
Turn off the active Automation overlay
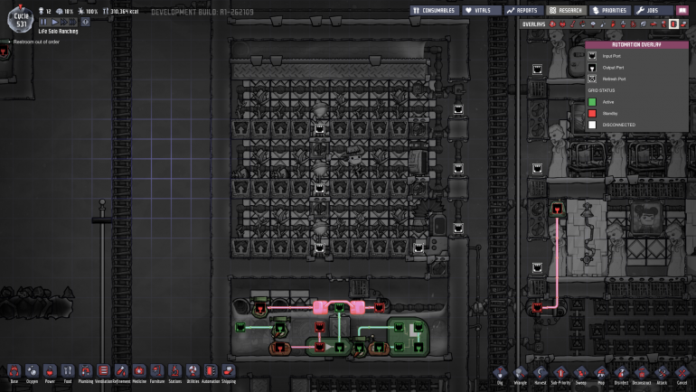pyautogui.click(x=673, y=24)
